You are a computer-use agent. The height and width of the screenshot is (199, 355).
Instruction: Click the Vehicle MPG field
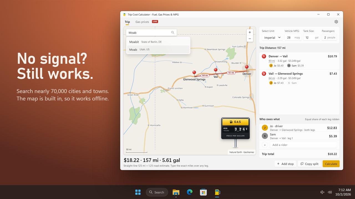(293, 38)
